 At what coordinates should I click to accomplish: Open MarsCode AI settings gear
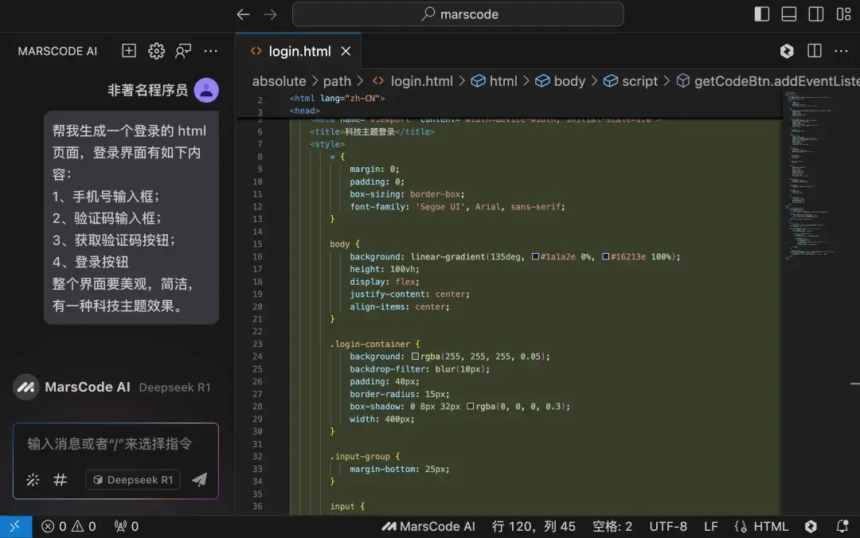tap(156, 50)
